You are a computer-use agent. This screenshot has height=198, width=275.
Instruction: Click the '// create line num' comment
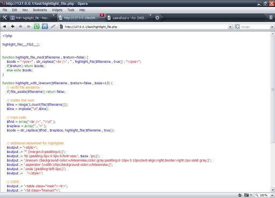click(20, 100)
